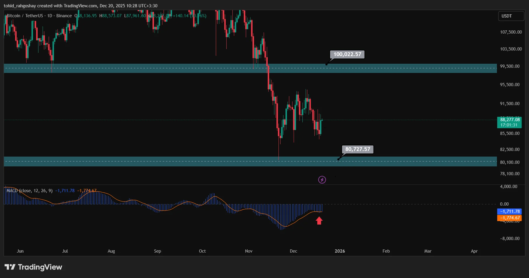529x278 pixels.
Task: Select the 2026 label on the time axis
Action: 340,251
